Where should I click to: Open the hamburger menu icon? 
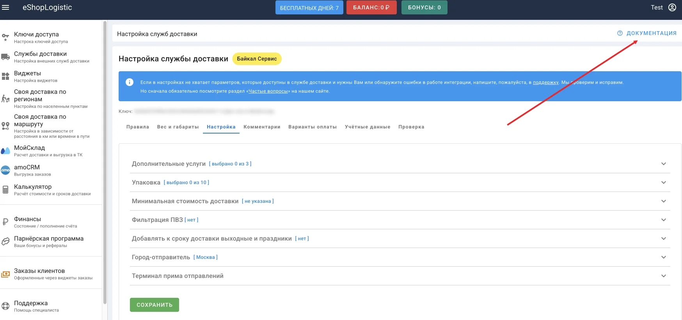pyautogui.click(x=5, y=7)
